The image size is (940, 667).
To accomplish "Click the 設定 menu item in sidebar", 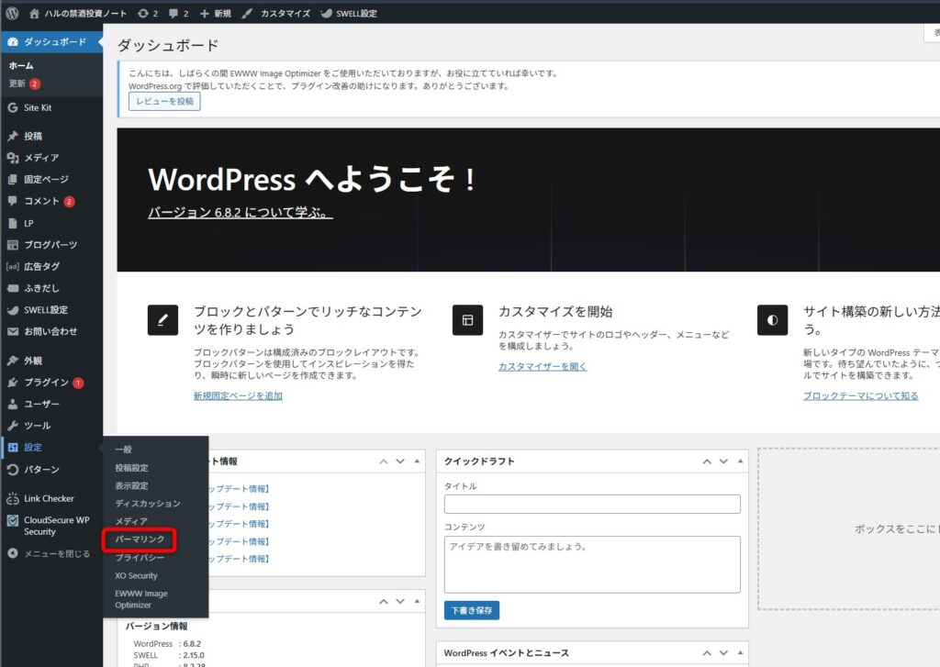I will (51, 448).
